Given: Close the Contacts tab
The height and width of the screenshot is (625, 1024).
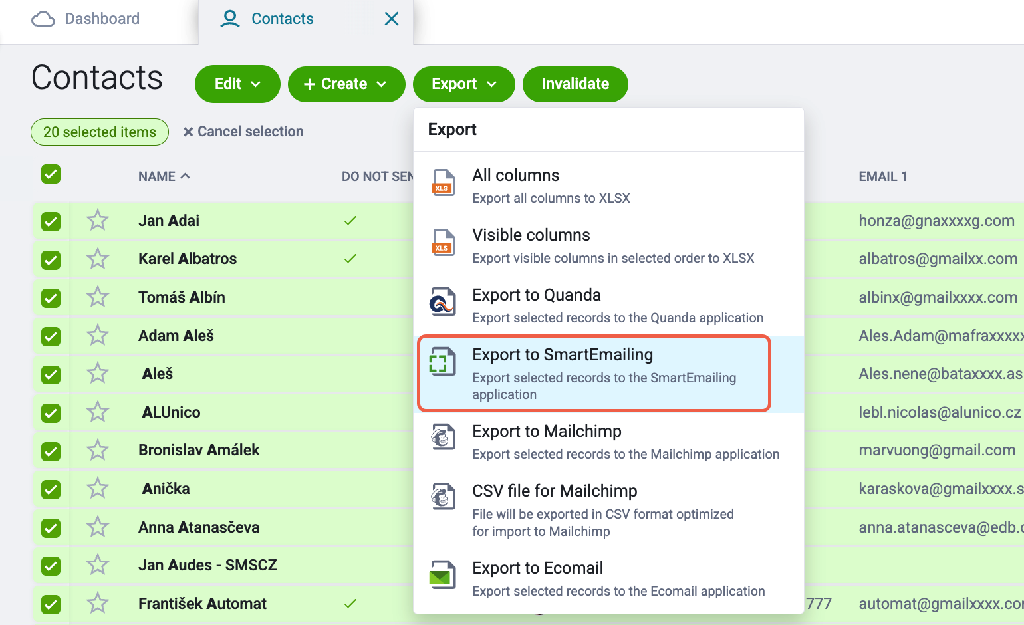Looking at the screenshot, I should pyautogui.click(x=392, y=19).
